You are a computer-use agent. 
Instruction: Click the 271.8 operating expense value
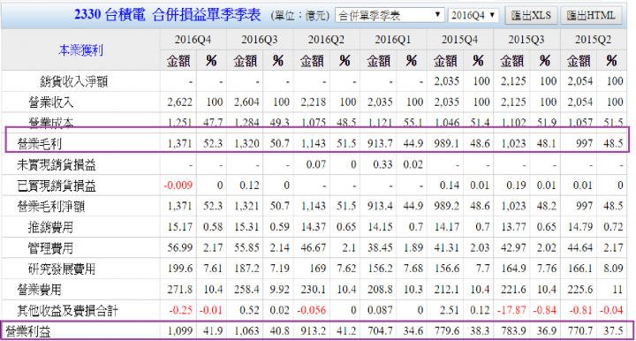tap(180, 289)
